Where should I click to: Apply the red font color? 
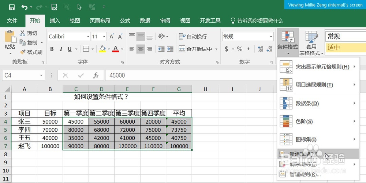pyautogui.click(x=116, y=49)
